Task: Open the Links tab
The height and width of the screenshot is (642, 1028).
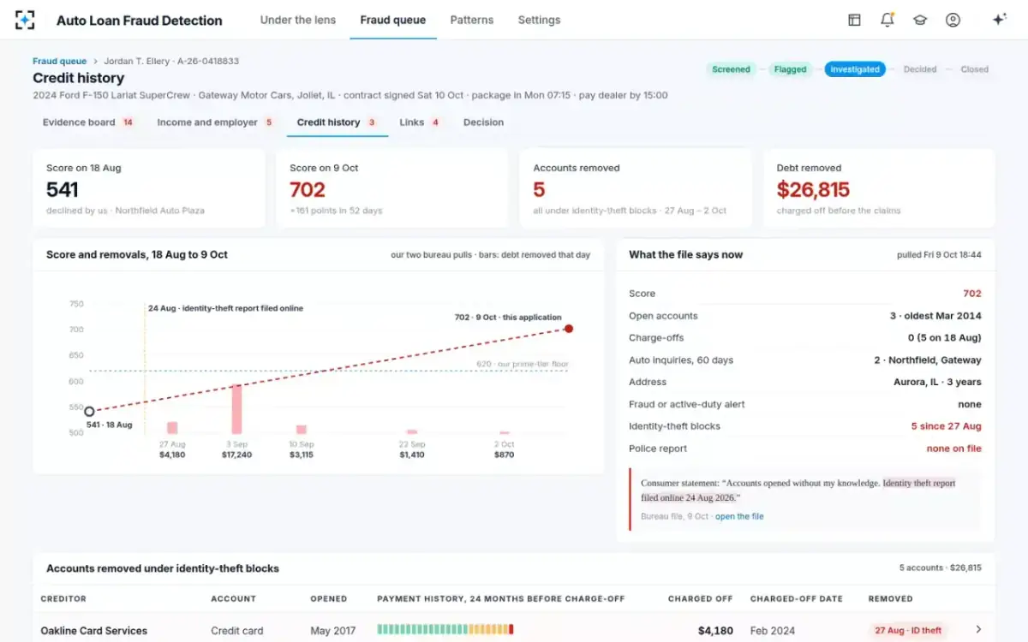Action: click(420, 122)
